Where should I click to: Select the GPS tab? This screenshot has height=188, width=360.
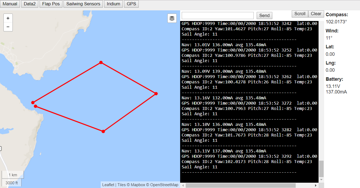click(x=131, y=4)
